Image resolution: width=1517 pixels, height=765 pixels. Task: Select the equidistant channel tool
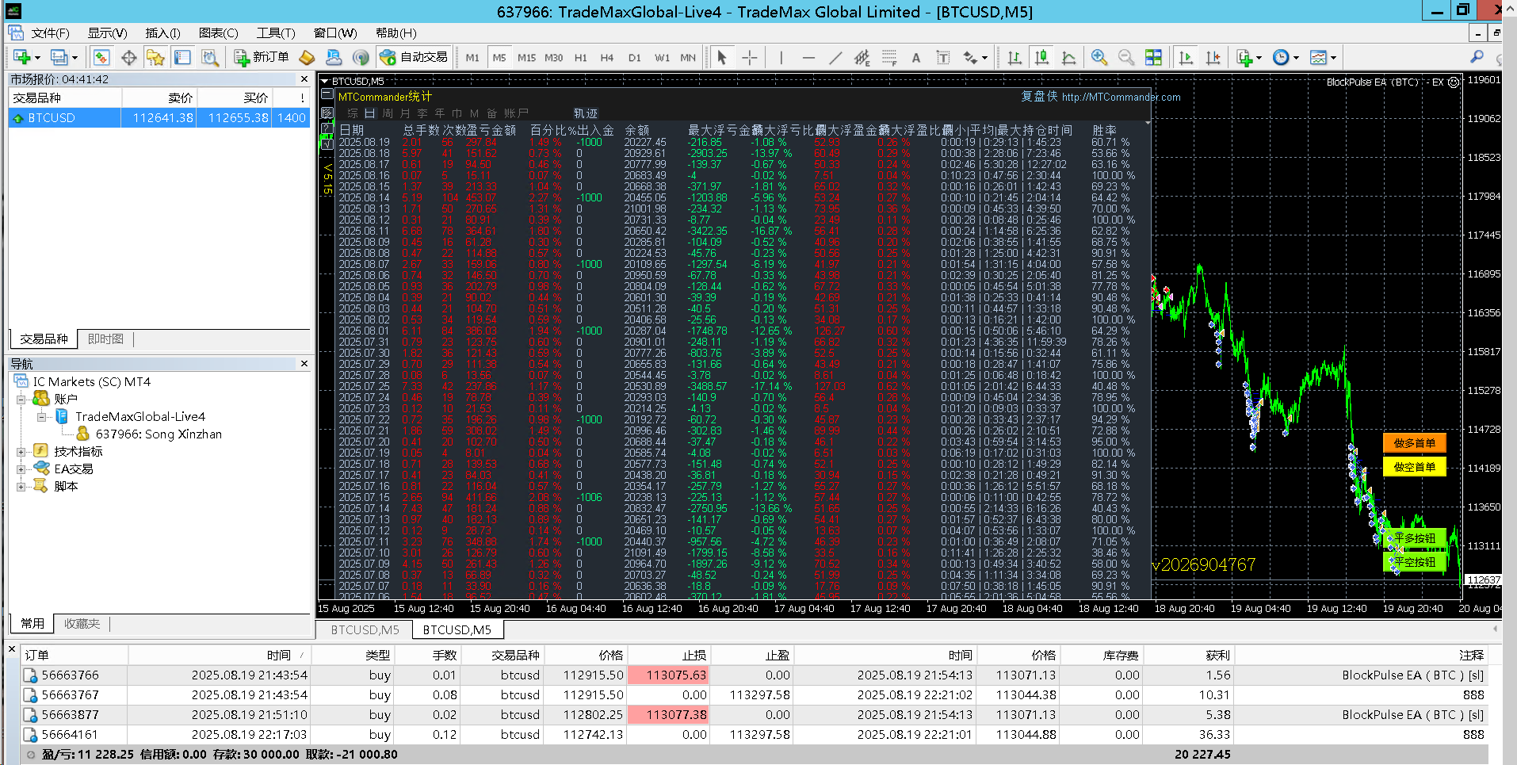(862, 57)
